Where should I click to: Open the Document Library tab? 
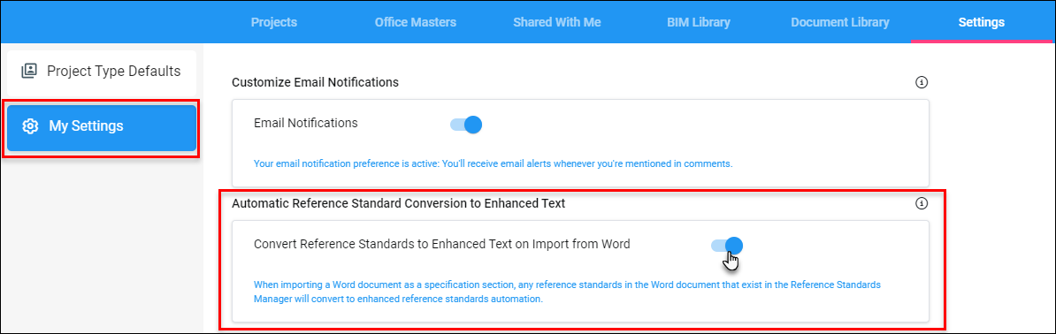coord(840,22)
